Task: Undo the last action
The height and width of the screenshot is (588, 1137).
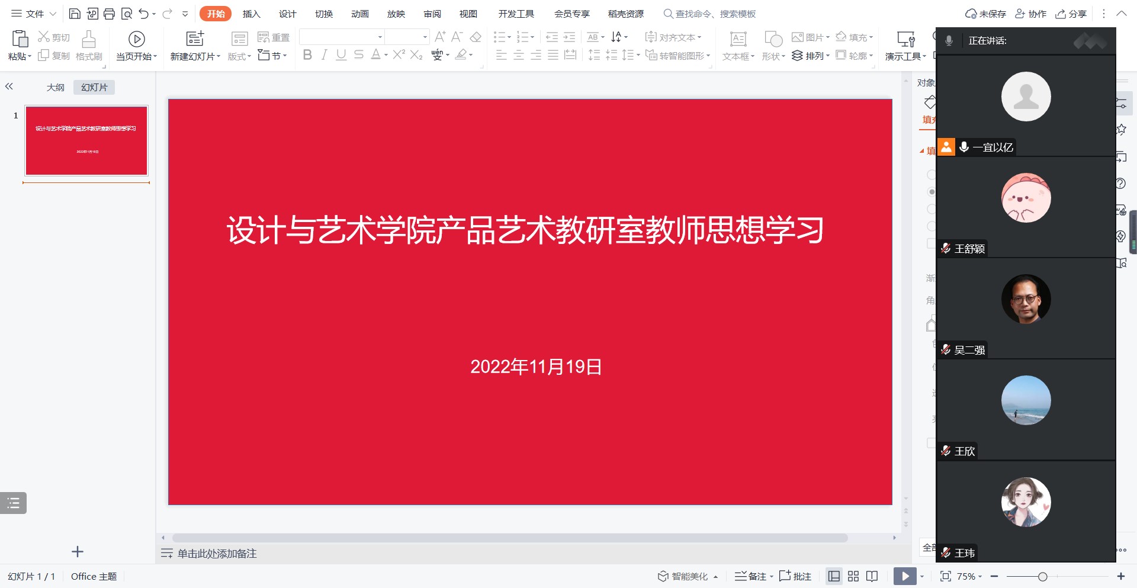Action: (x=143, y=14)
